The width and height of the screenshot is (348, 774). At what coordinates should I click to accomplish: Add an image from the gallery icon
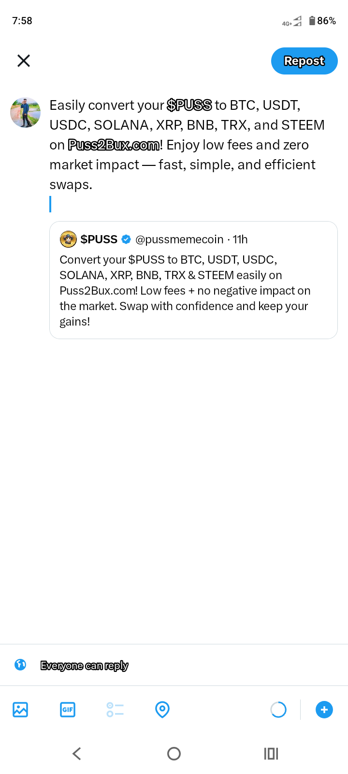coord(20,710)
